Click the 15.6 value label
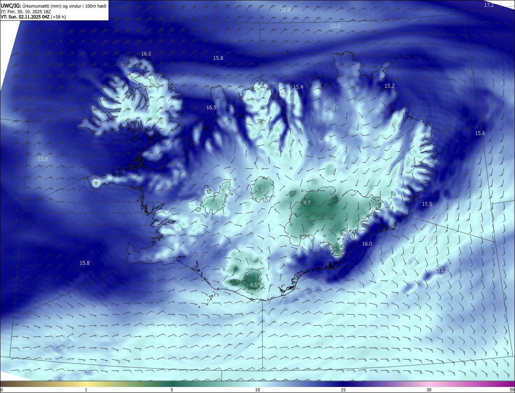The image size is (515, 393). (480, 133)
